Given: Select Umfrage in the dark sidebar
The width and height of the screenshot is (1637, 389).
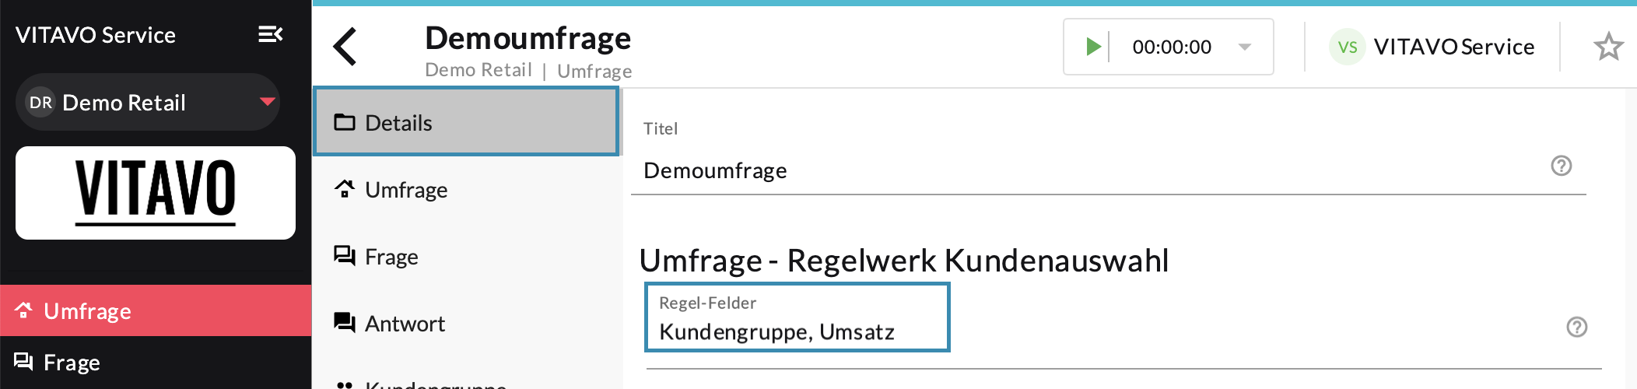Looking at the screenshot, I should click(87, 311).
